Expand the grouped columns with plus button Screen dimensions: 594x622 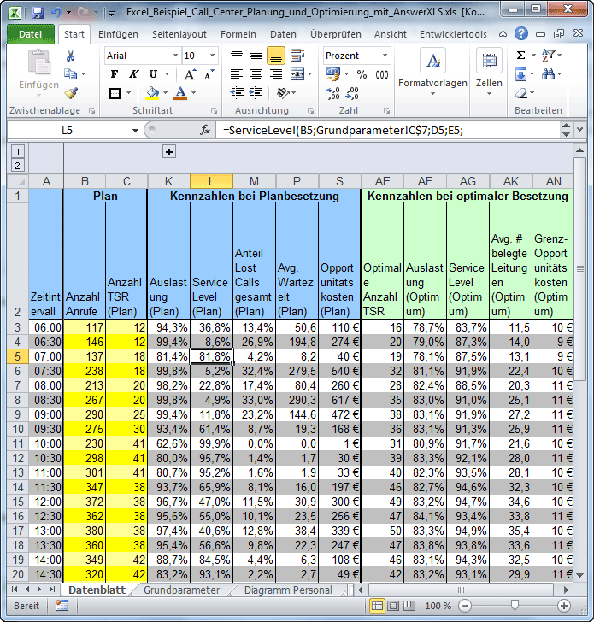169,152
